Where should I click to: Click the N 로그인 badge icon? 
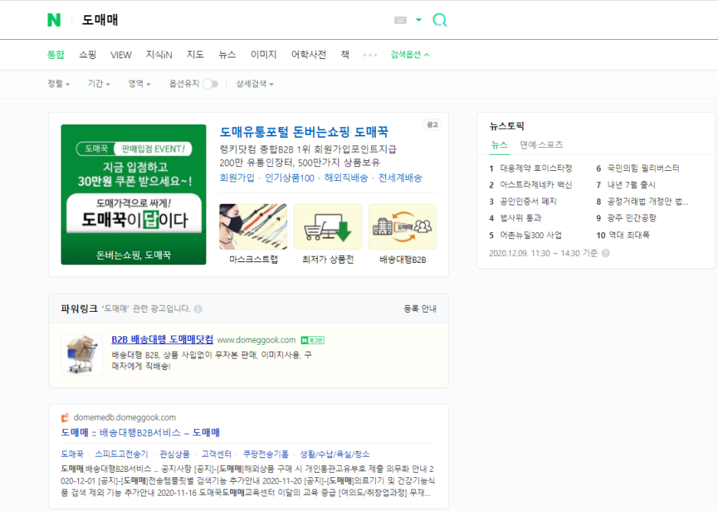click(313, 340)
